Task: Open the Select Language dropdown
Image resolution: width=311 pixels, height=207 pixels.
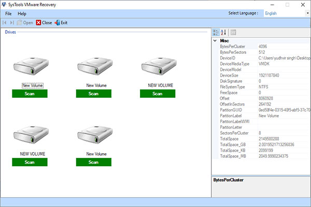Action: [x=307, y=13]
